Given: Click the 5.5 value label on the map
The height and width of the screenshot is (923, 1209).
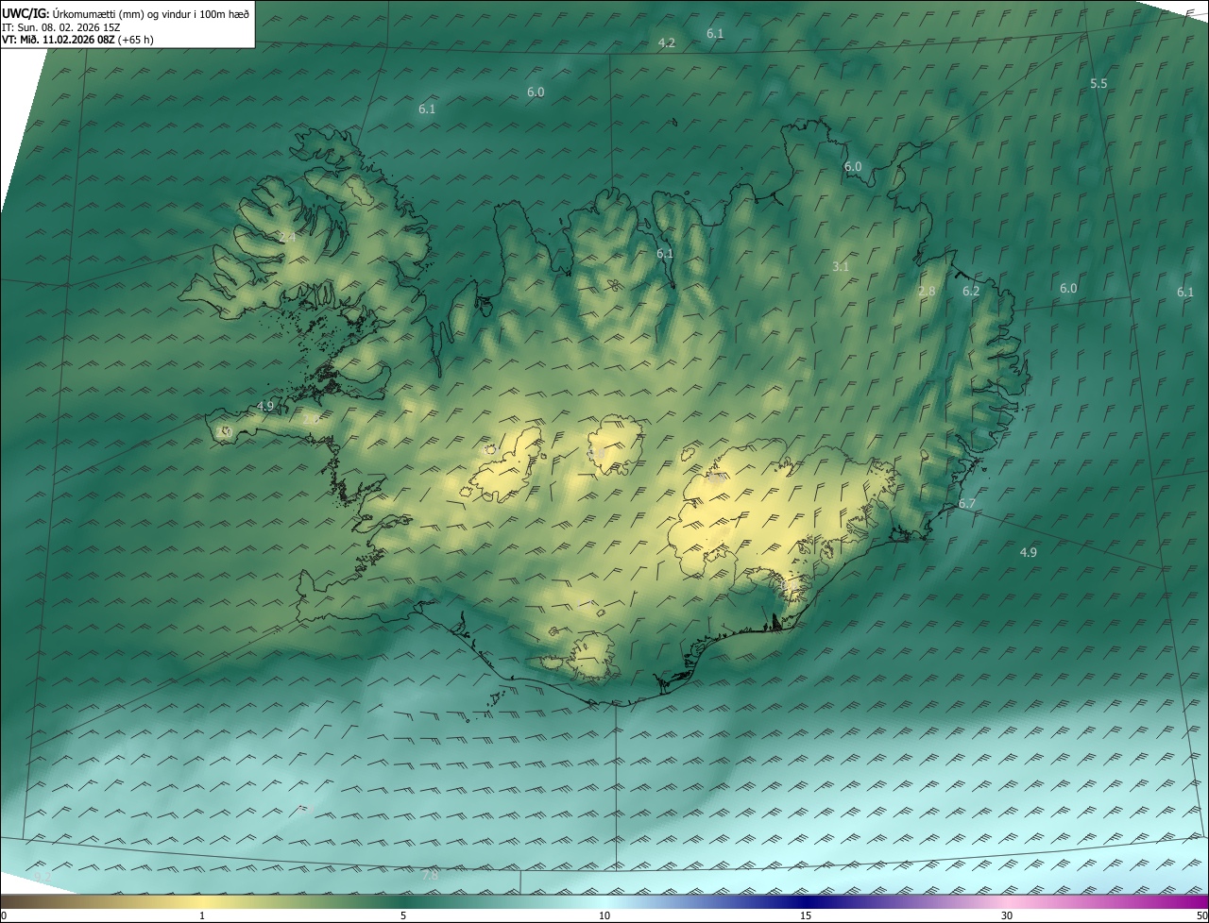Looking at the screenshot, I should tap(1098, 84).
